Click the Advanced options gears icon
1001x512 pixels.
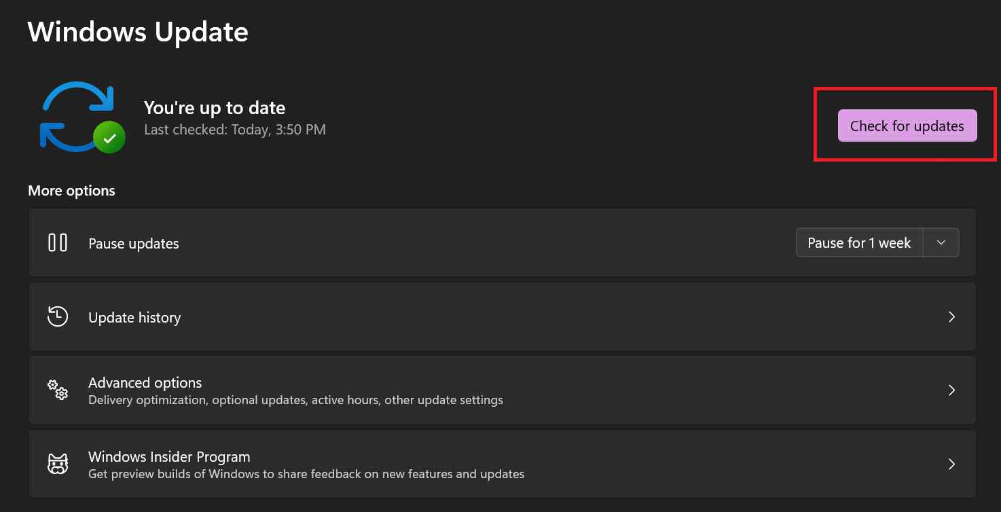tap(58, 390)
